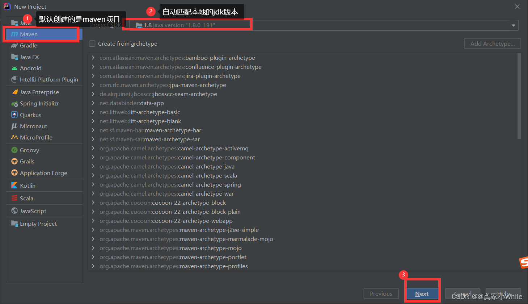
Task: Expand the data-app archetype entry
Action: [93, 103]
